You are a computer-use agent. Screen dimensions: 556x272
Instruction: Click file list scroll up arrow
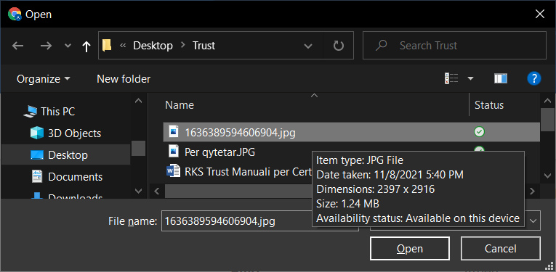547,101
